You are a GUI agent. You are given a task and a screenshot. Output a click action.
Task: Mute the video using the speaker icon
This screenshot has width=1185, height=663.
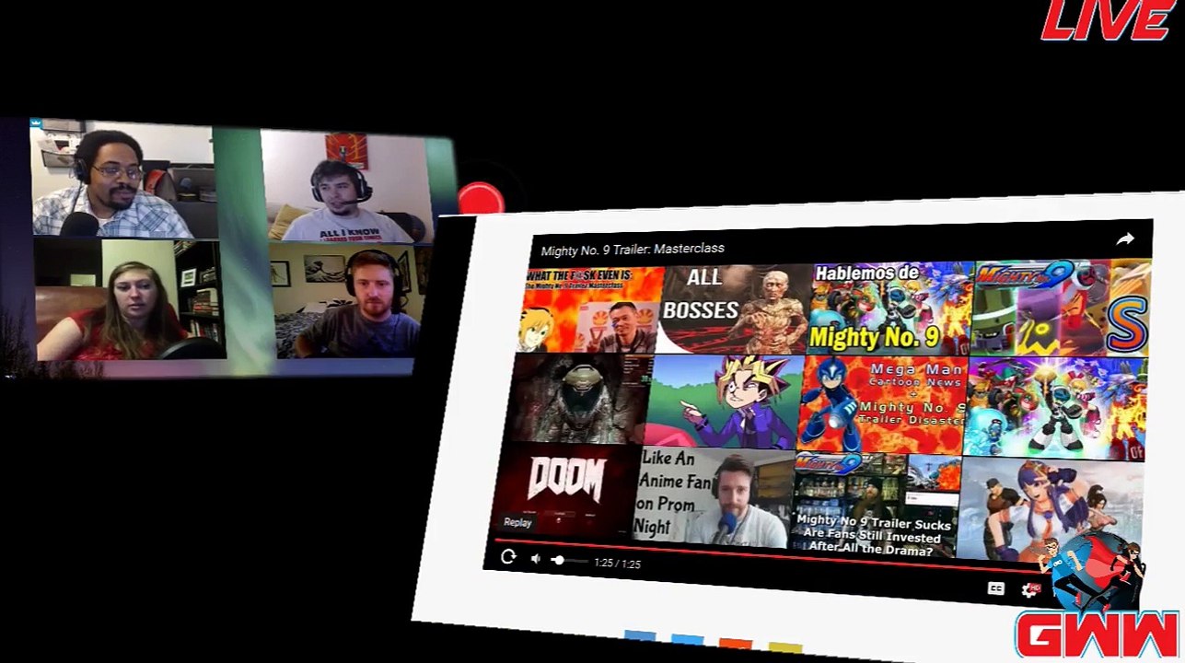(x=535, y=558)
